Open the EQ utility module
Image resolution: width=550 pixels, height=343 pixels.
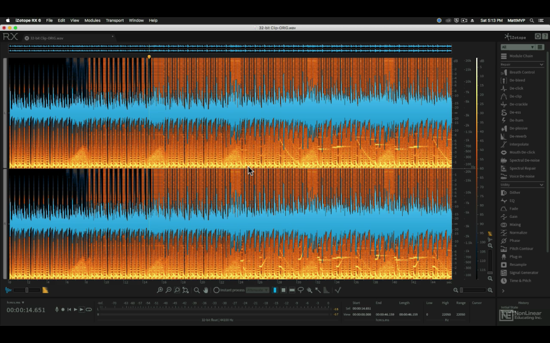coord(512,201)
